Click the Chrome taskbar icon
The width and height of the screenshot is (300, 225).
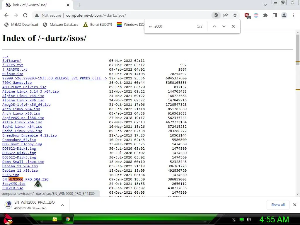coord(68,219)
